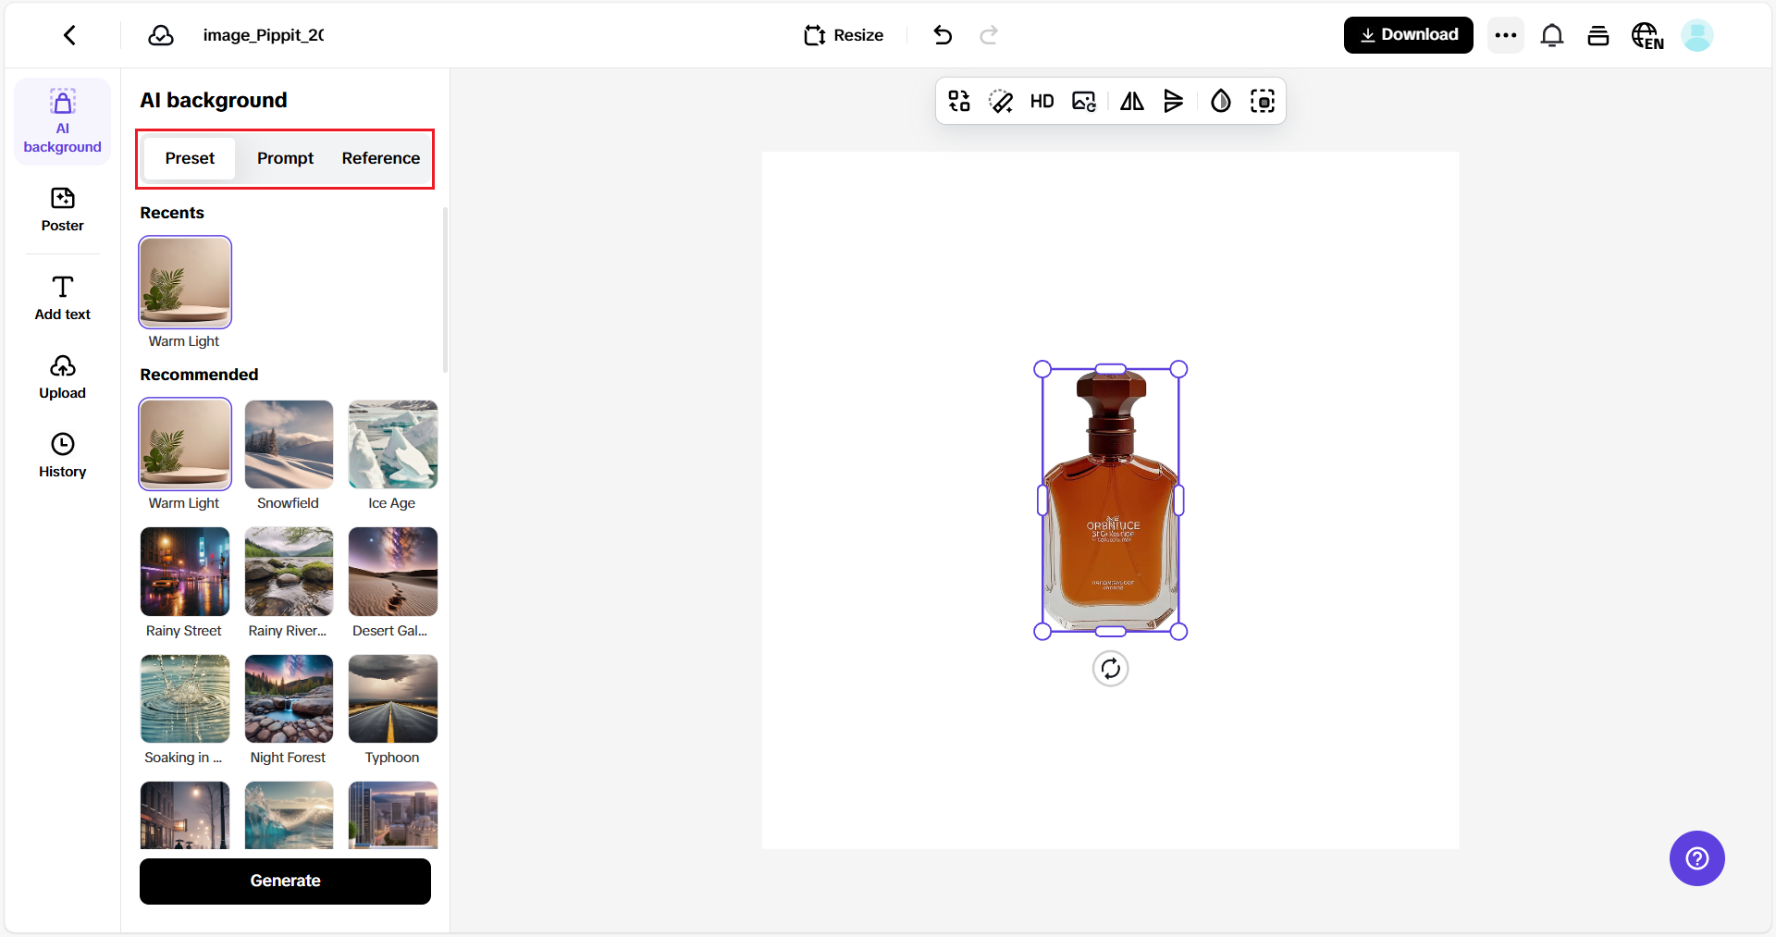Apply the Typhoon background preset
Screen dimensions: 1776x937
coord(393,698)
